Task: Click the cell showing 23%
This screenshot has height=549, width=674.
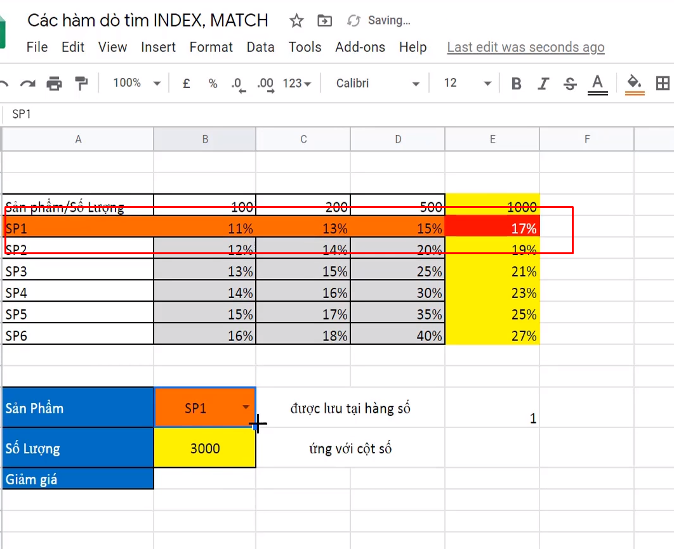Action: [492, 291]
